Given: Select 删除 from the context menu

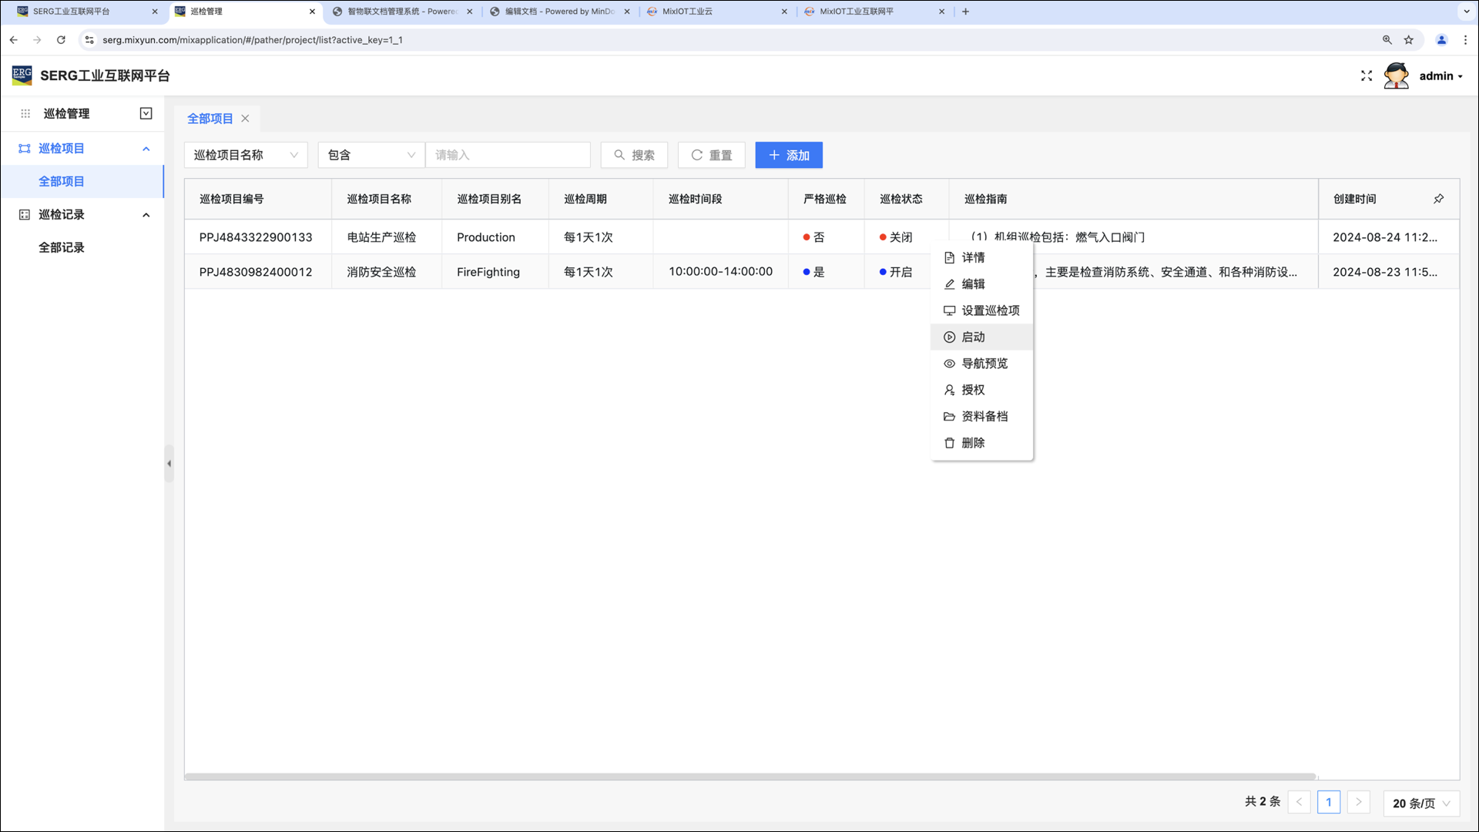Looking at the screenshot, I should 973,443.
